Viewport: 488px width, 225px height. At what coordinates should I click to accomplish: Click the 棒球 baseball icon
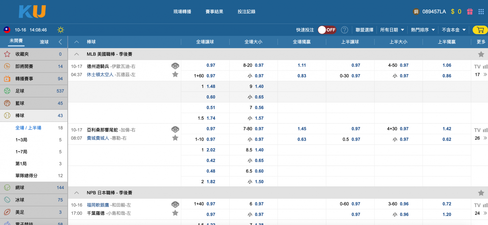pos(7,116)
